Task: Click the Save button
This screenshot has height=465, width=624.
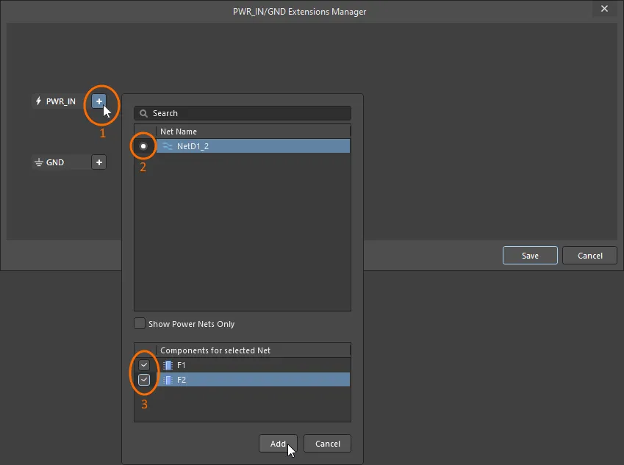Action: (x=530, y=255)
